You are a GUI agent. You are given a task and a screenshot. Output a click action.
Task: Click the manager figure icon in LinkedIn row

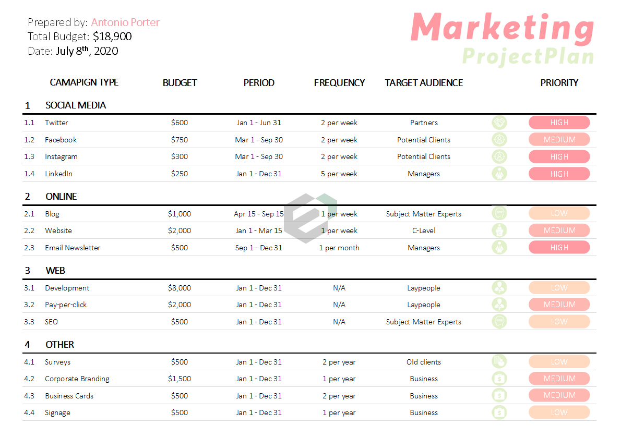tap(499, 174)
